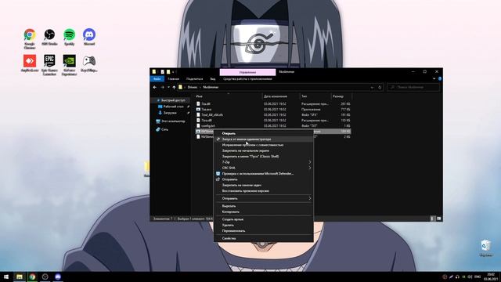This screenshot has height=282, width=501.
Task: Choose Создать ярлык in the context menu
Action: pos(264,219)
